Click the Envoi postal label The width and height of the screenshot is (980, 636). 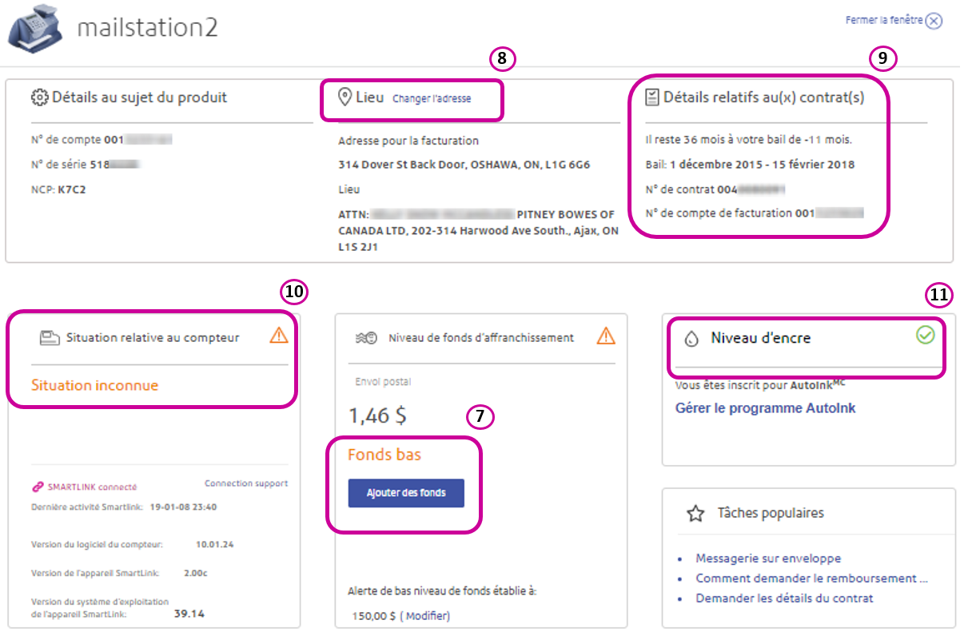coord(382,382)
